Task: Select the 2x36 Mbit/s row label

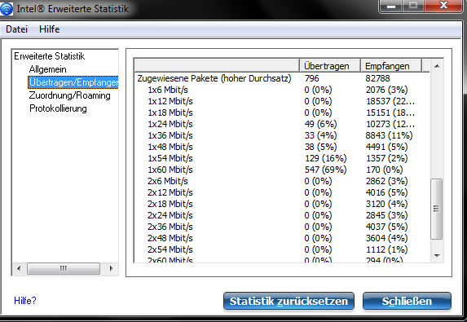Action: point(170,227)
